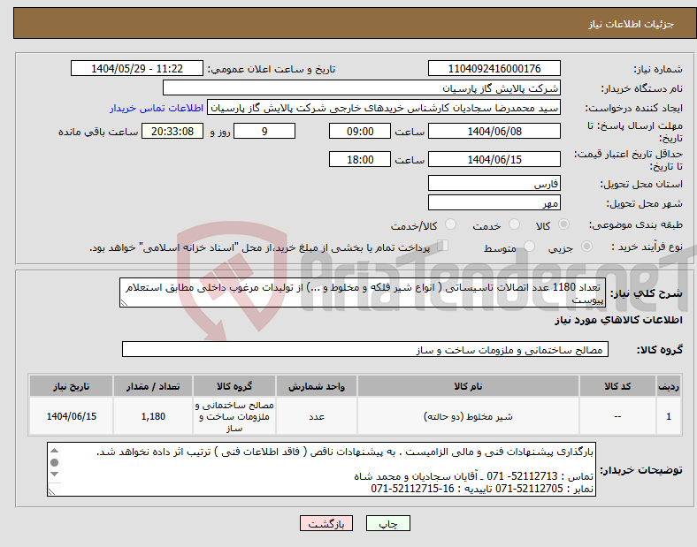Click scroll up arrow in buyer notes
697x547 pixels.
coord(54,451)
